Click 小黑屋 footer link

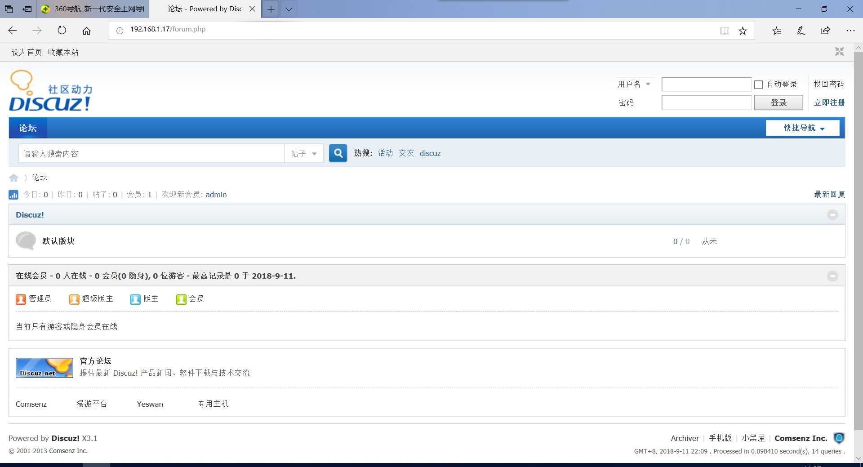(x=753, y=438)
